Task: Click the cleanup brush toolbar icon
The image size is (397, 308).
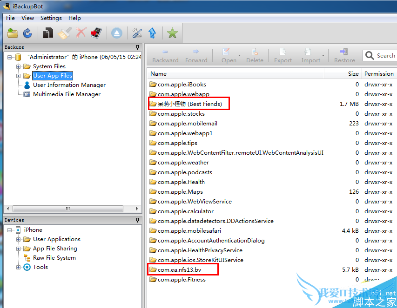Action: (64, 33)
